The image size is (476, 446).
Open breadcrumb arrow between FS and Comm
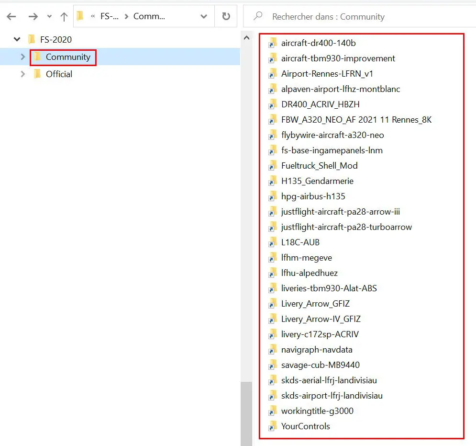pos(126,16)
